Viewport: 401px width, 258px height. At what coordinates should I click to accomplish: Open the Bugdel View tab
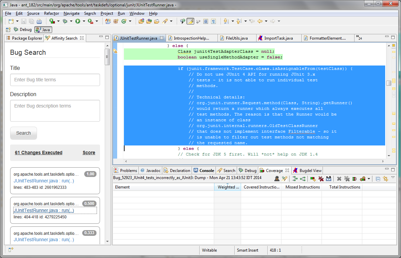(307, 170)
